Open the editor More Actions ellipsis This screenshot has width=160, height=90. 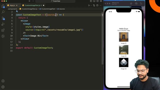pos(100,5)
